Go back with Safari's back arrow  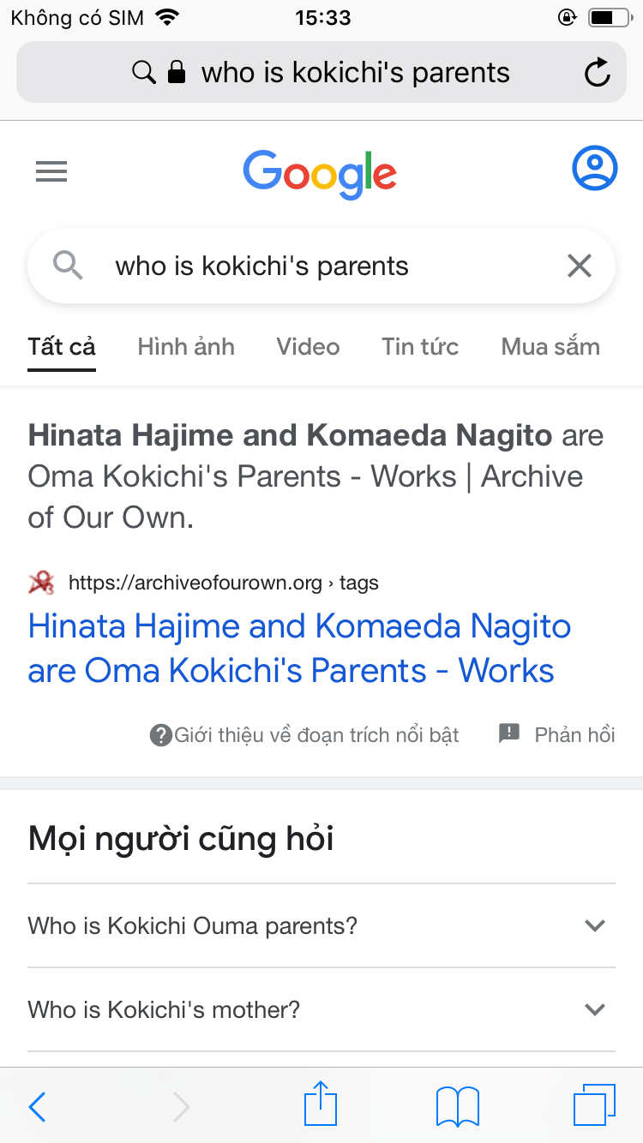pyautogui.click(x=37, y=1107)
